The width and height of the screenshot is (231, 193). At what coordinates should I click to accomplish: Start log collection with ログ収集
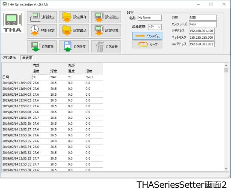click(42, 46)
